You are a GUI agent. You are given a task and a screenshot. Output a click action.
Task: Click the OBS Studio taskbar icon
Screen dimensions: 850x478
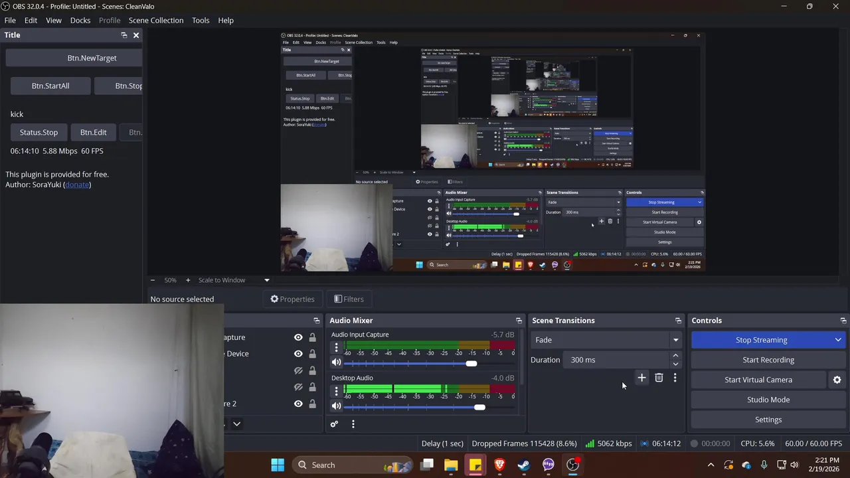click(x=572, y=465)
